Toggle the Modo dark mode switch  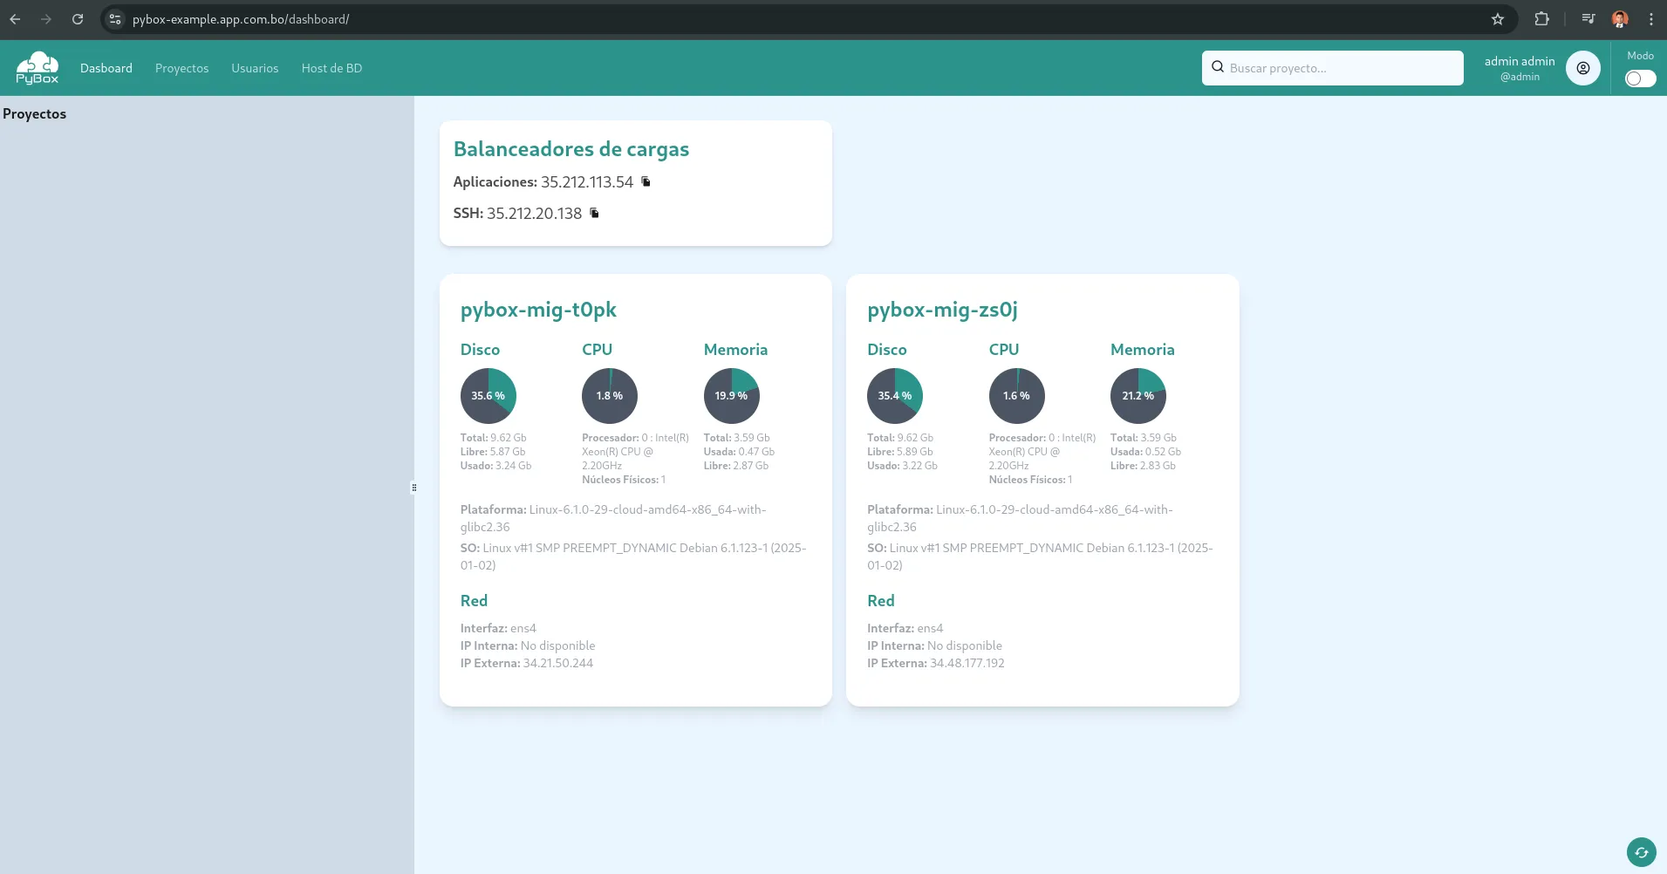(1640, 79)
